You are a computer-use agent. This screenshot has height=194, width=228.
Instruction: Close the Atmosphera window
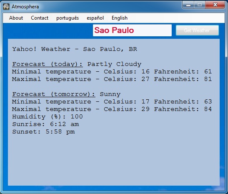tap(215, 5)
